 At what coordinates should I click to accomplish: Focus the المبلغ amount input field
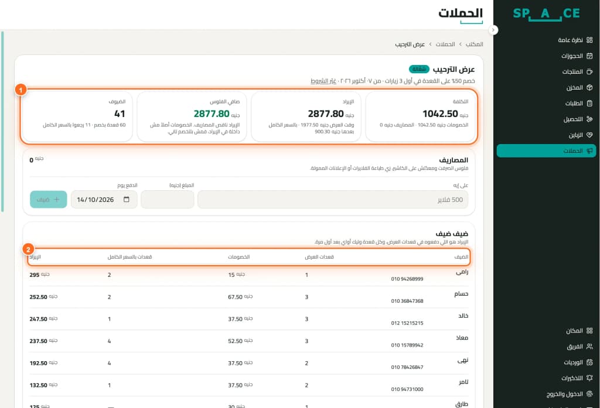pos(167,199)
